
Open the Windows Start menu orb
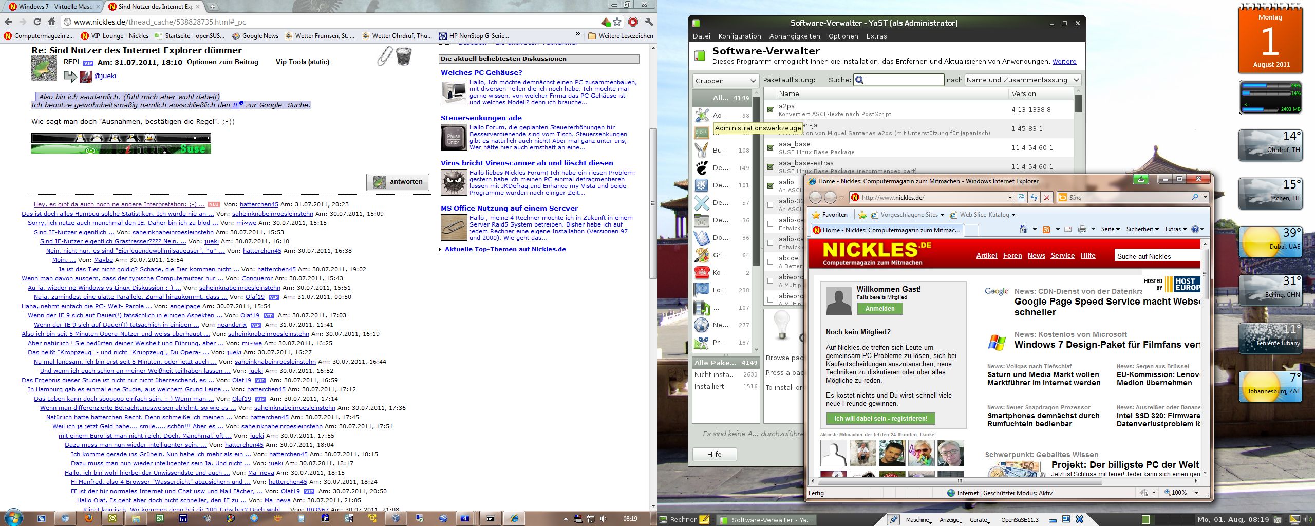(13, 517)
